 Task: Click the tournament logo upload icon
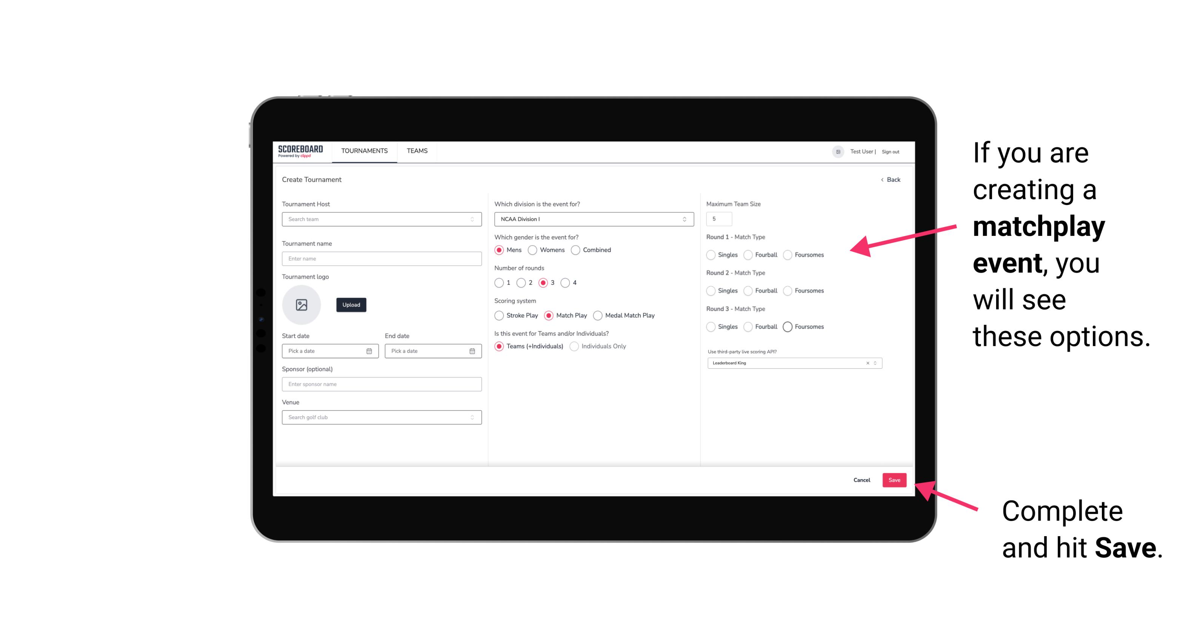(x=301, y=305)
